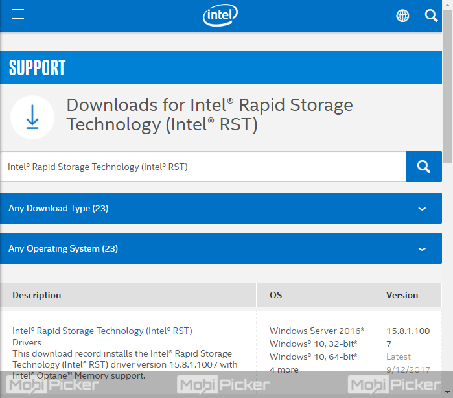Screen dimensions: 453x398
Task: Open site search magnifier in header
Action: (431, 16)
